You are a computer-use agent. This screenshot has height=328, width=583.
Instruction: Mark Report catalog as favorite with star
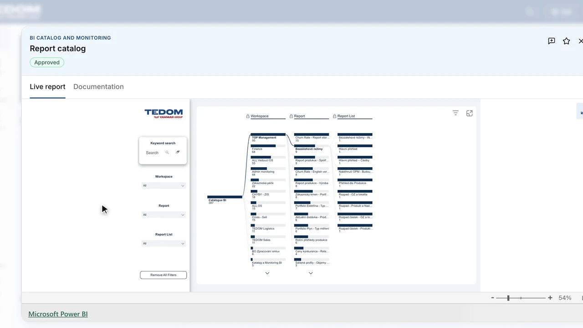click(567, 41)
